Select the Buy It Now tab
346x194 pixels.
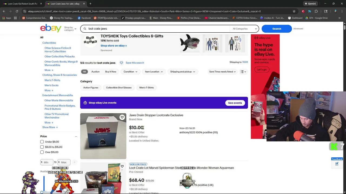tap(111, 72)
